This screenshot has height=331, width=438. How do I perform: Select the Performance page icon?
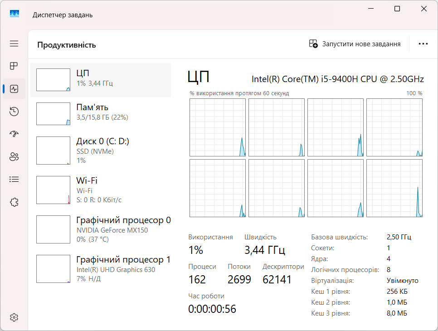14,89
